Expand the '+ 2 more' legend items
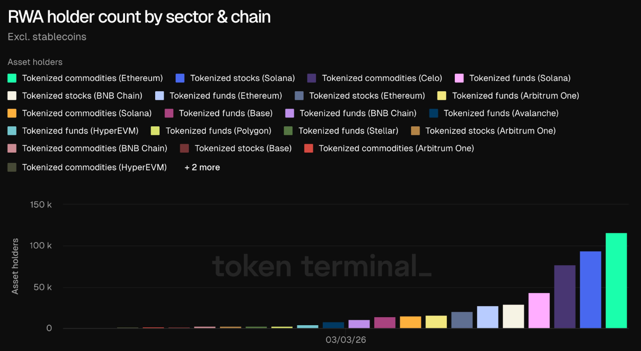641x351 pixels. coord(202,167)
